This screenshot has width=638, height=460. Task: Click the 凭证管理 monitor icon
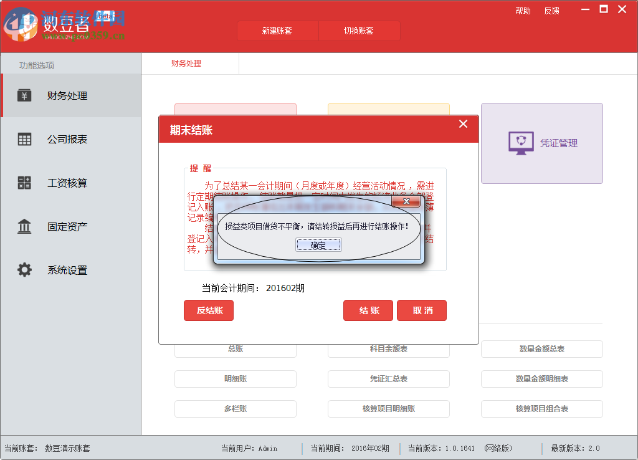click(x=521, y=143)
